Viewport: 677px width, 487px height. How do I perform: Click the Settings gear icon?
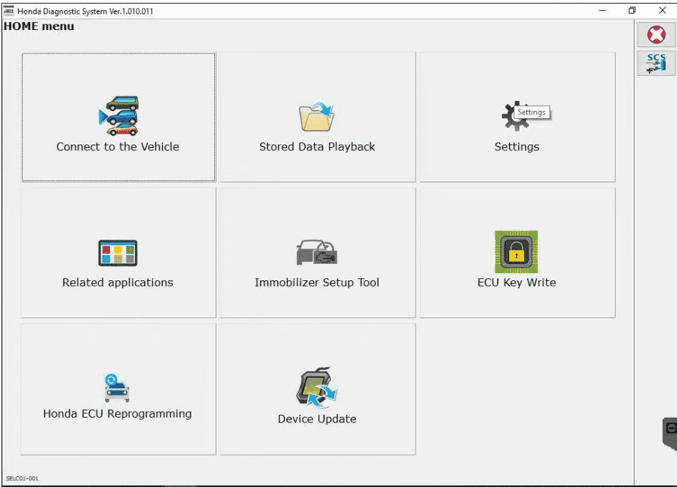coord(516,116)
